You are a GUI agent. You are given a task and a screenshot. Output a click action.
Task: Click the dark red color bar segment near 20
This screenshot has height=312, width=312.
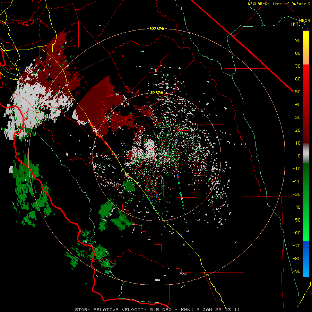pos(306,130)
